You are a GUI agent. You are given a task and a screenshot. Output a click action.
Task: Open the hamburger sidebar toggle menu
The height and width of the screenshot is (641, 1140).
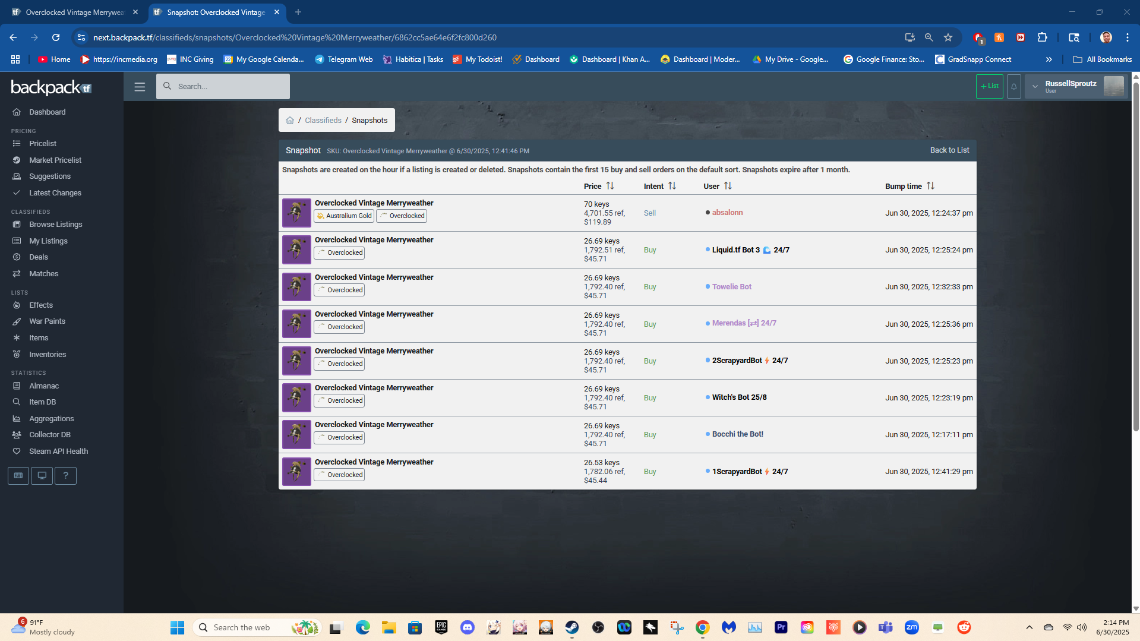(140, 87)
